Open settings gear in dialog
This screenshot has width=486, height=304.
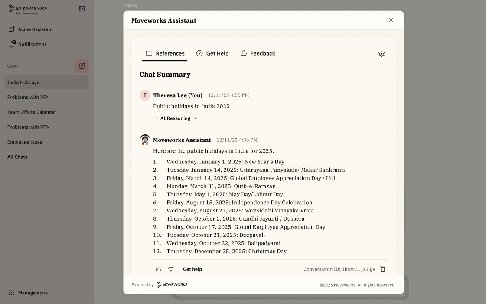pyautogui.click(x=382, y=54)
